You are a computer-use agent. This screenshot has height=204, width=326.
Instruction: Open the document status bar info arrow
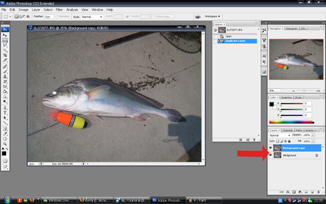[84, 164]
